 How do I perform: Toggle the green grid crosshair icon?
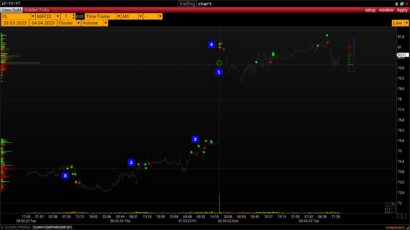(x=387, y=210)
